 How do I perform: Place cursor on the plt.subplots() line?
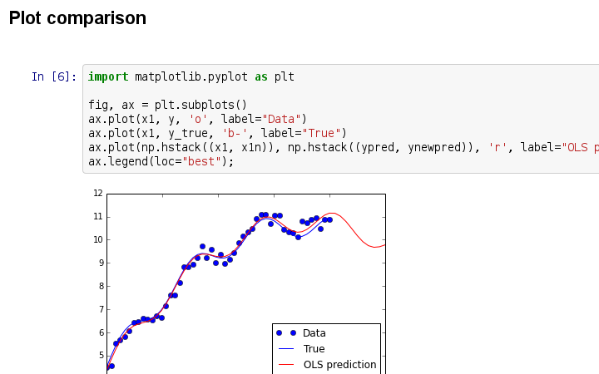167,105
